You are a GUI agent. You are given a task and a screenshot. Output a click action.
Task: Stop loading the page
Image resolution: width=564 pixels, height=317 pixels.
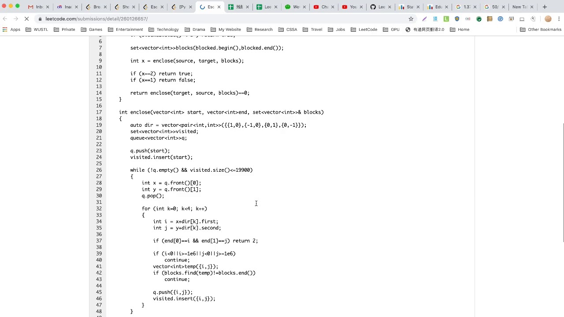click(26, 19)
